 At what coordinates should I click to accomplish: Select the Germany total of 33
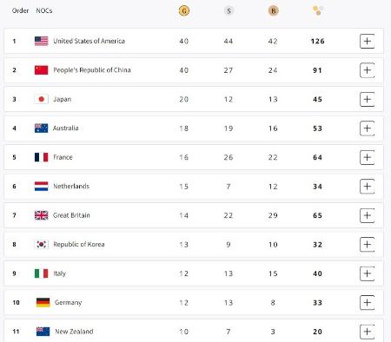[317, 303]
